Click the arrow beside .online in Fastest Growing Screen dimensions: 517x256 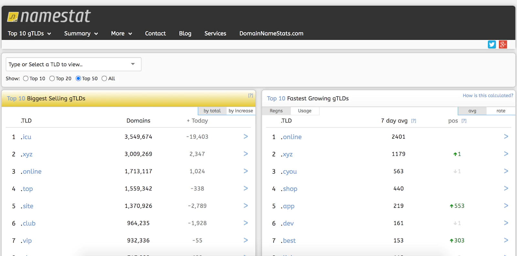point(506,137)
